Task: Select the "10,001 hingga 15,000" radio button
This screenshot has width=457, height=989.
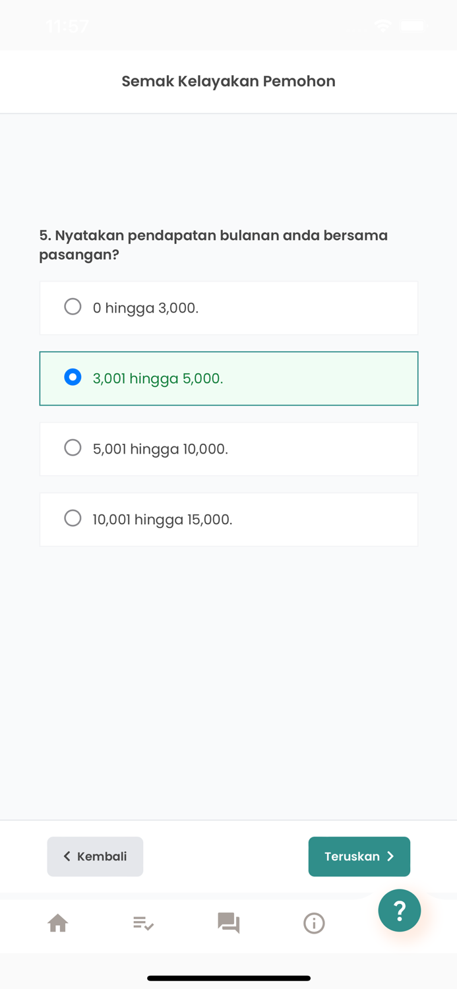Action: [73, 518]
